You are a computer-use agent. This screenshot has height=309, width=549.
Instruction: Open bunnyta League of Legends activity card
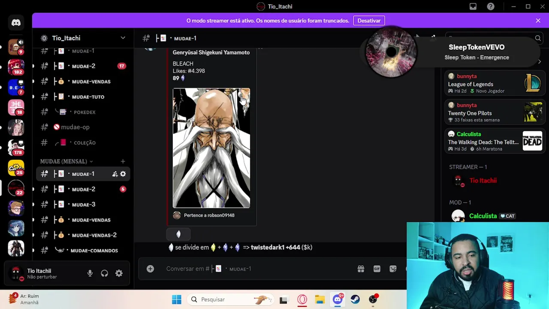pyautogui.click(x=495, y=83)
